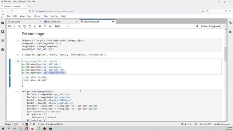Open the Windows Start menu
The width and height of the screenshot is (233, 131).
tap(3, 128)
